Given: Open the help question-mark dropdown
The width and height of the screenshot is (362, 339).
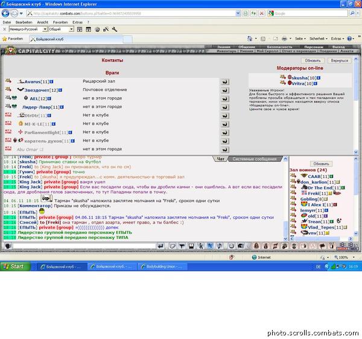Looking at the screenshot, I should 351,39.
